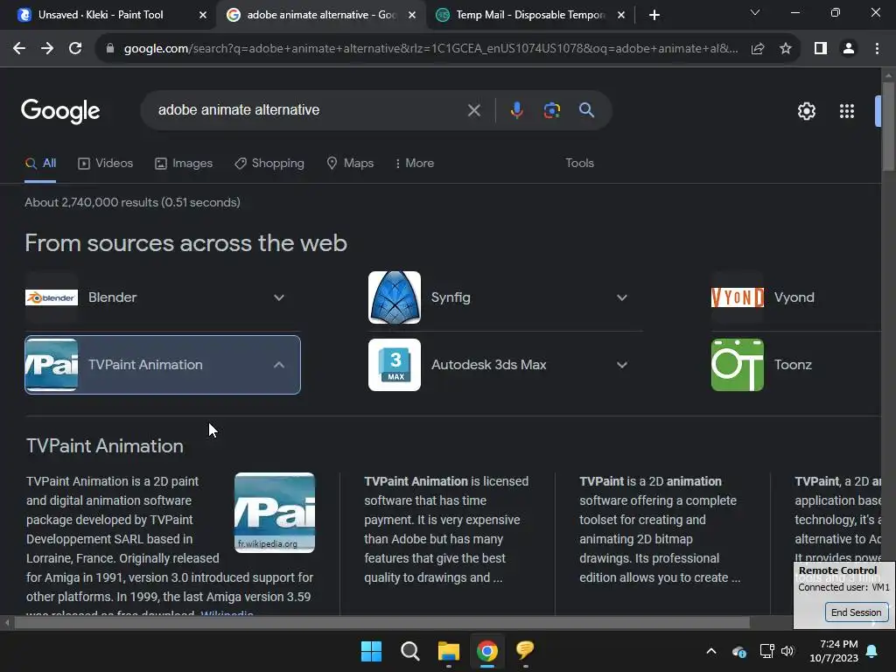Click the Autodesk 3ds Max logo
The image size is (896, 672).
[x=395, y=365]
